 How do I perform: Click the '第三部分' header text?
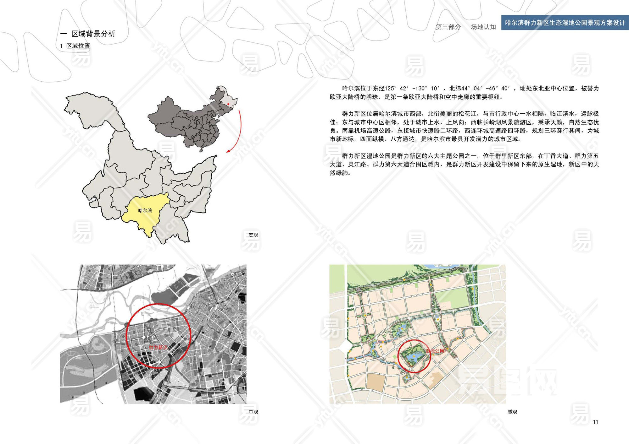click(448, 27)
